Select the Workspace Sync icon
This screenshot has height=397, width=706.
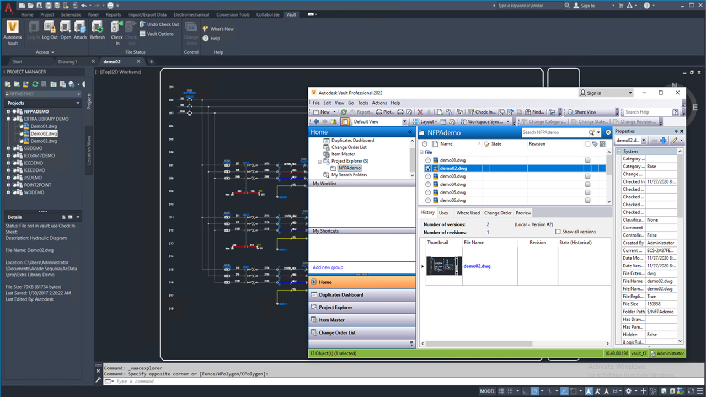(x=465, y=121)
